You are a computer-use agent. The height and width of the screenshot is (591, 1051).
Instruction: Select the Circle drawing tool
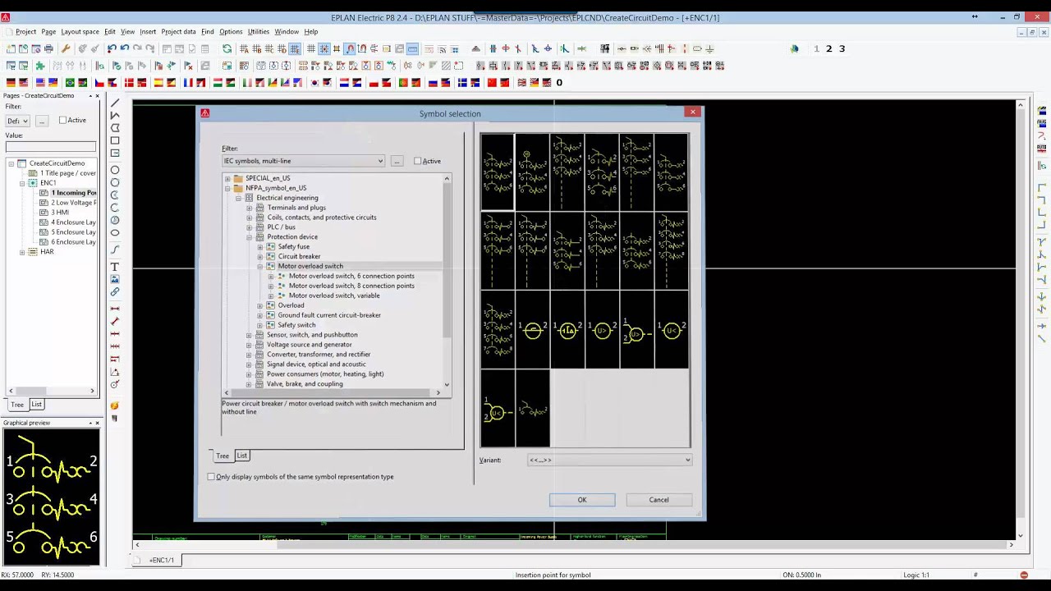point(115,170)
